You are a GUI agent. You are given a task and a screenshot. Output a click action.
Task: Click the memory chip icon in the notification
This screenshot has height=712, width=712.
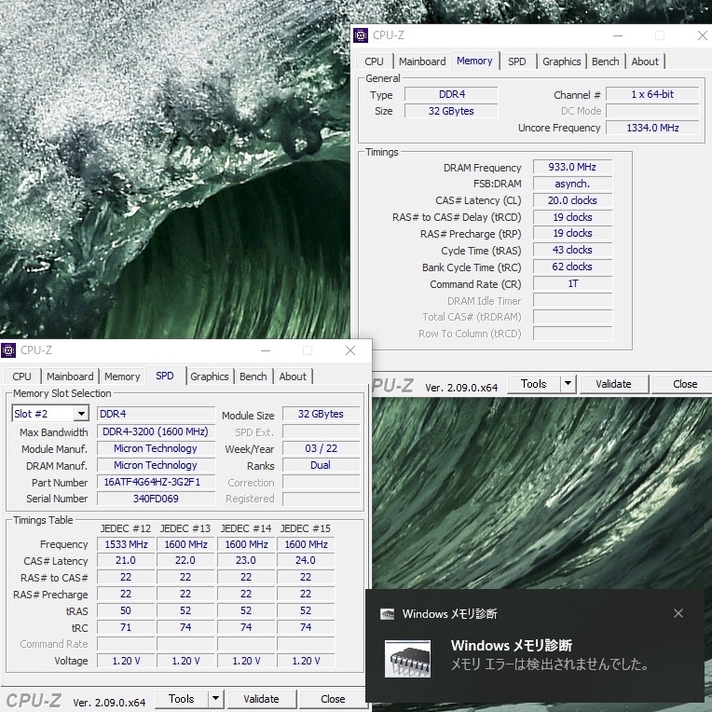tap(407, 658)
